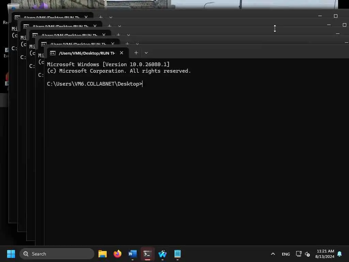
Task: Minimize the fourth terminal window
Action: click(329, 25)
